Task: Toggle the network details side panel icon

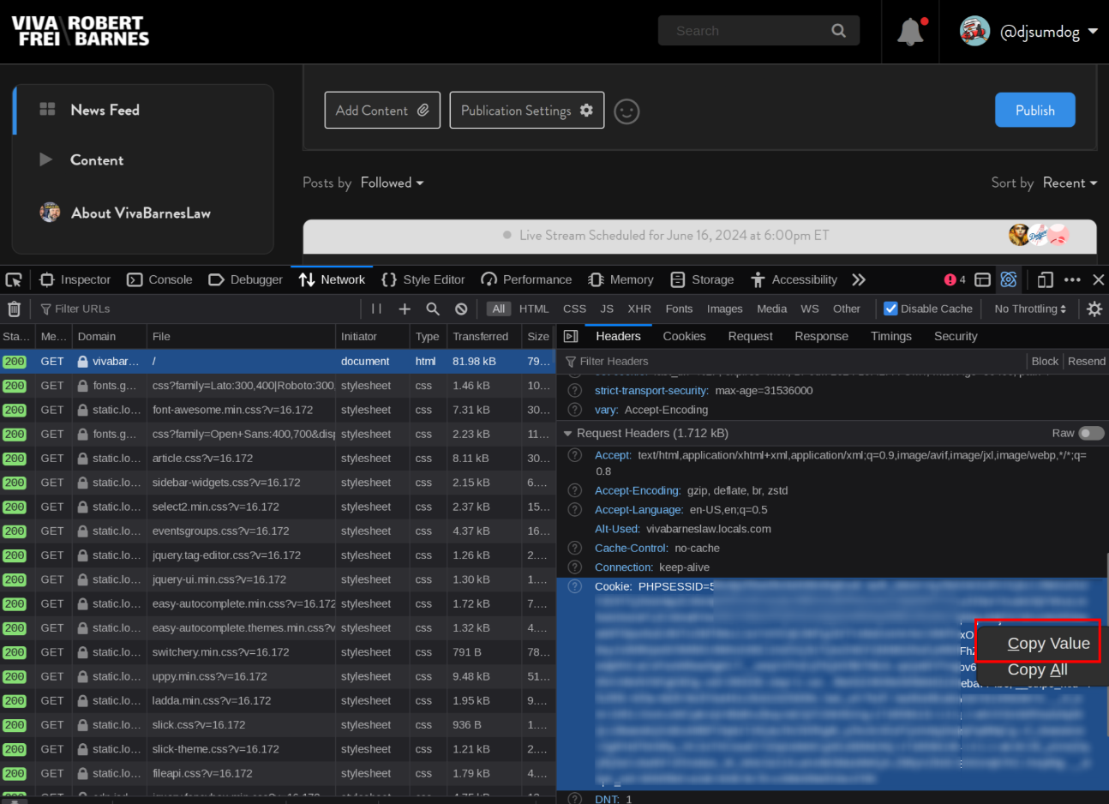Action: (x=571, y=337)
